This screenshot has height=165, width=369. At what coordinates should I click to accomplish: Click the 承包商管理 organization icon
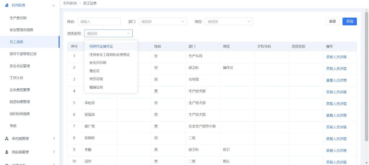coord(7,139)
